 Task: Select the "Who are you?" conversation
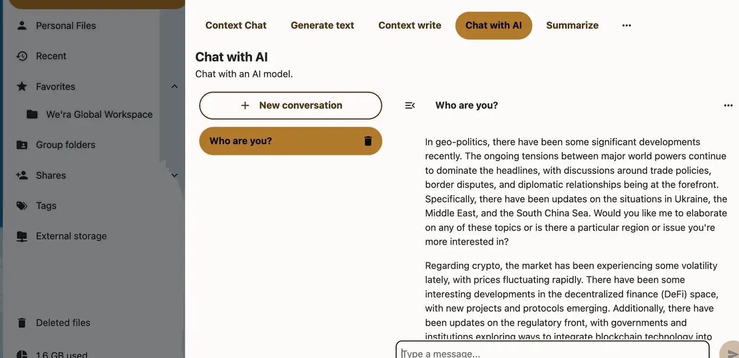tap(291, 141)
